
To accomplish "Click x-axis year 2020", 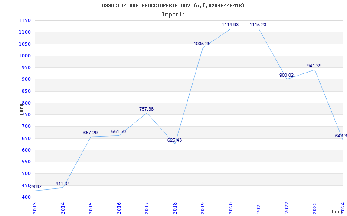I will tap(231, 208).
